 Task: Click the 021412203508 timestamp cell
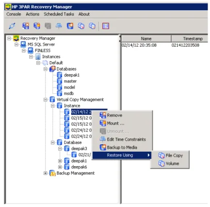185,45
